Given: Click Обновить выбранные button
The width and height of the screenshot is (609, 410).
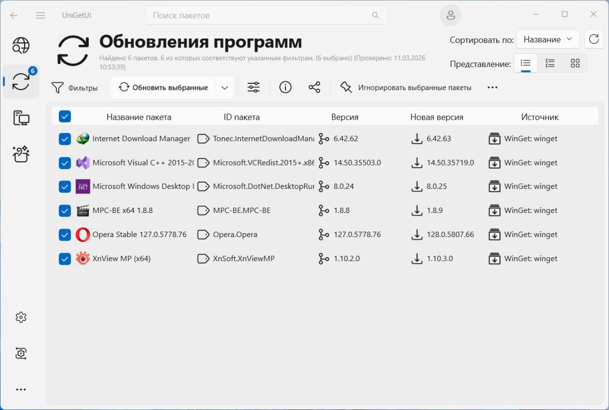Looking at the screenshot, I should click(x=164, y=88).
